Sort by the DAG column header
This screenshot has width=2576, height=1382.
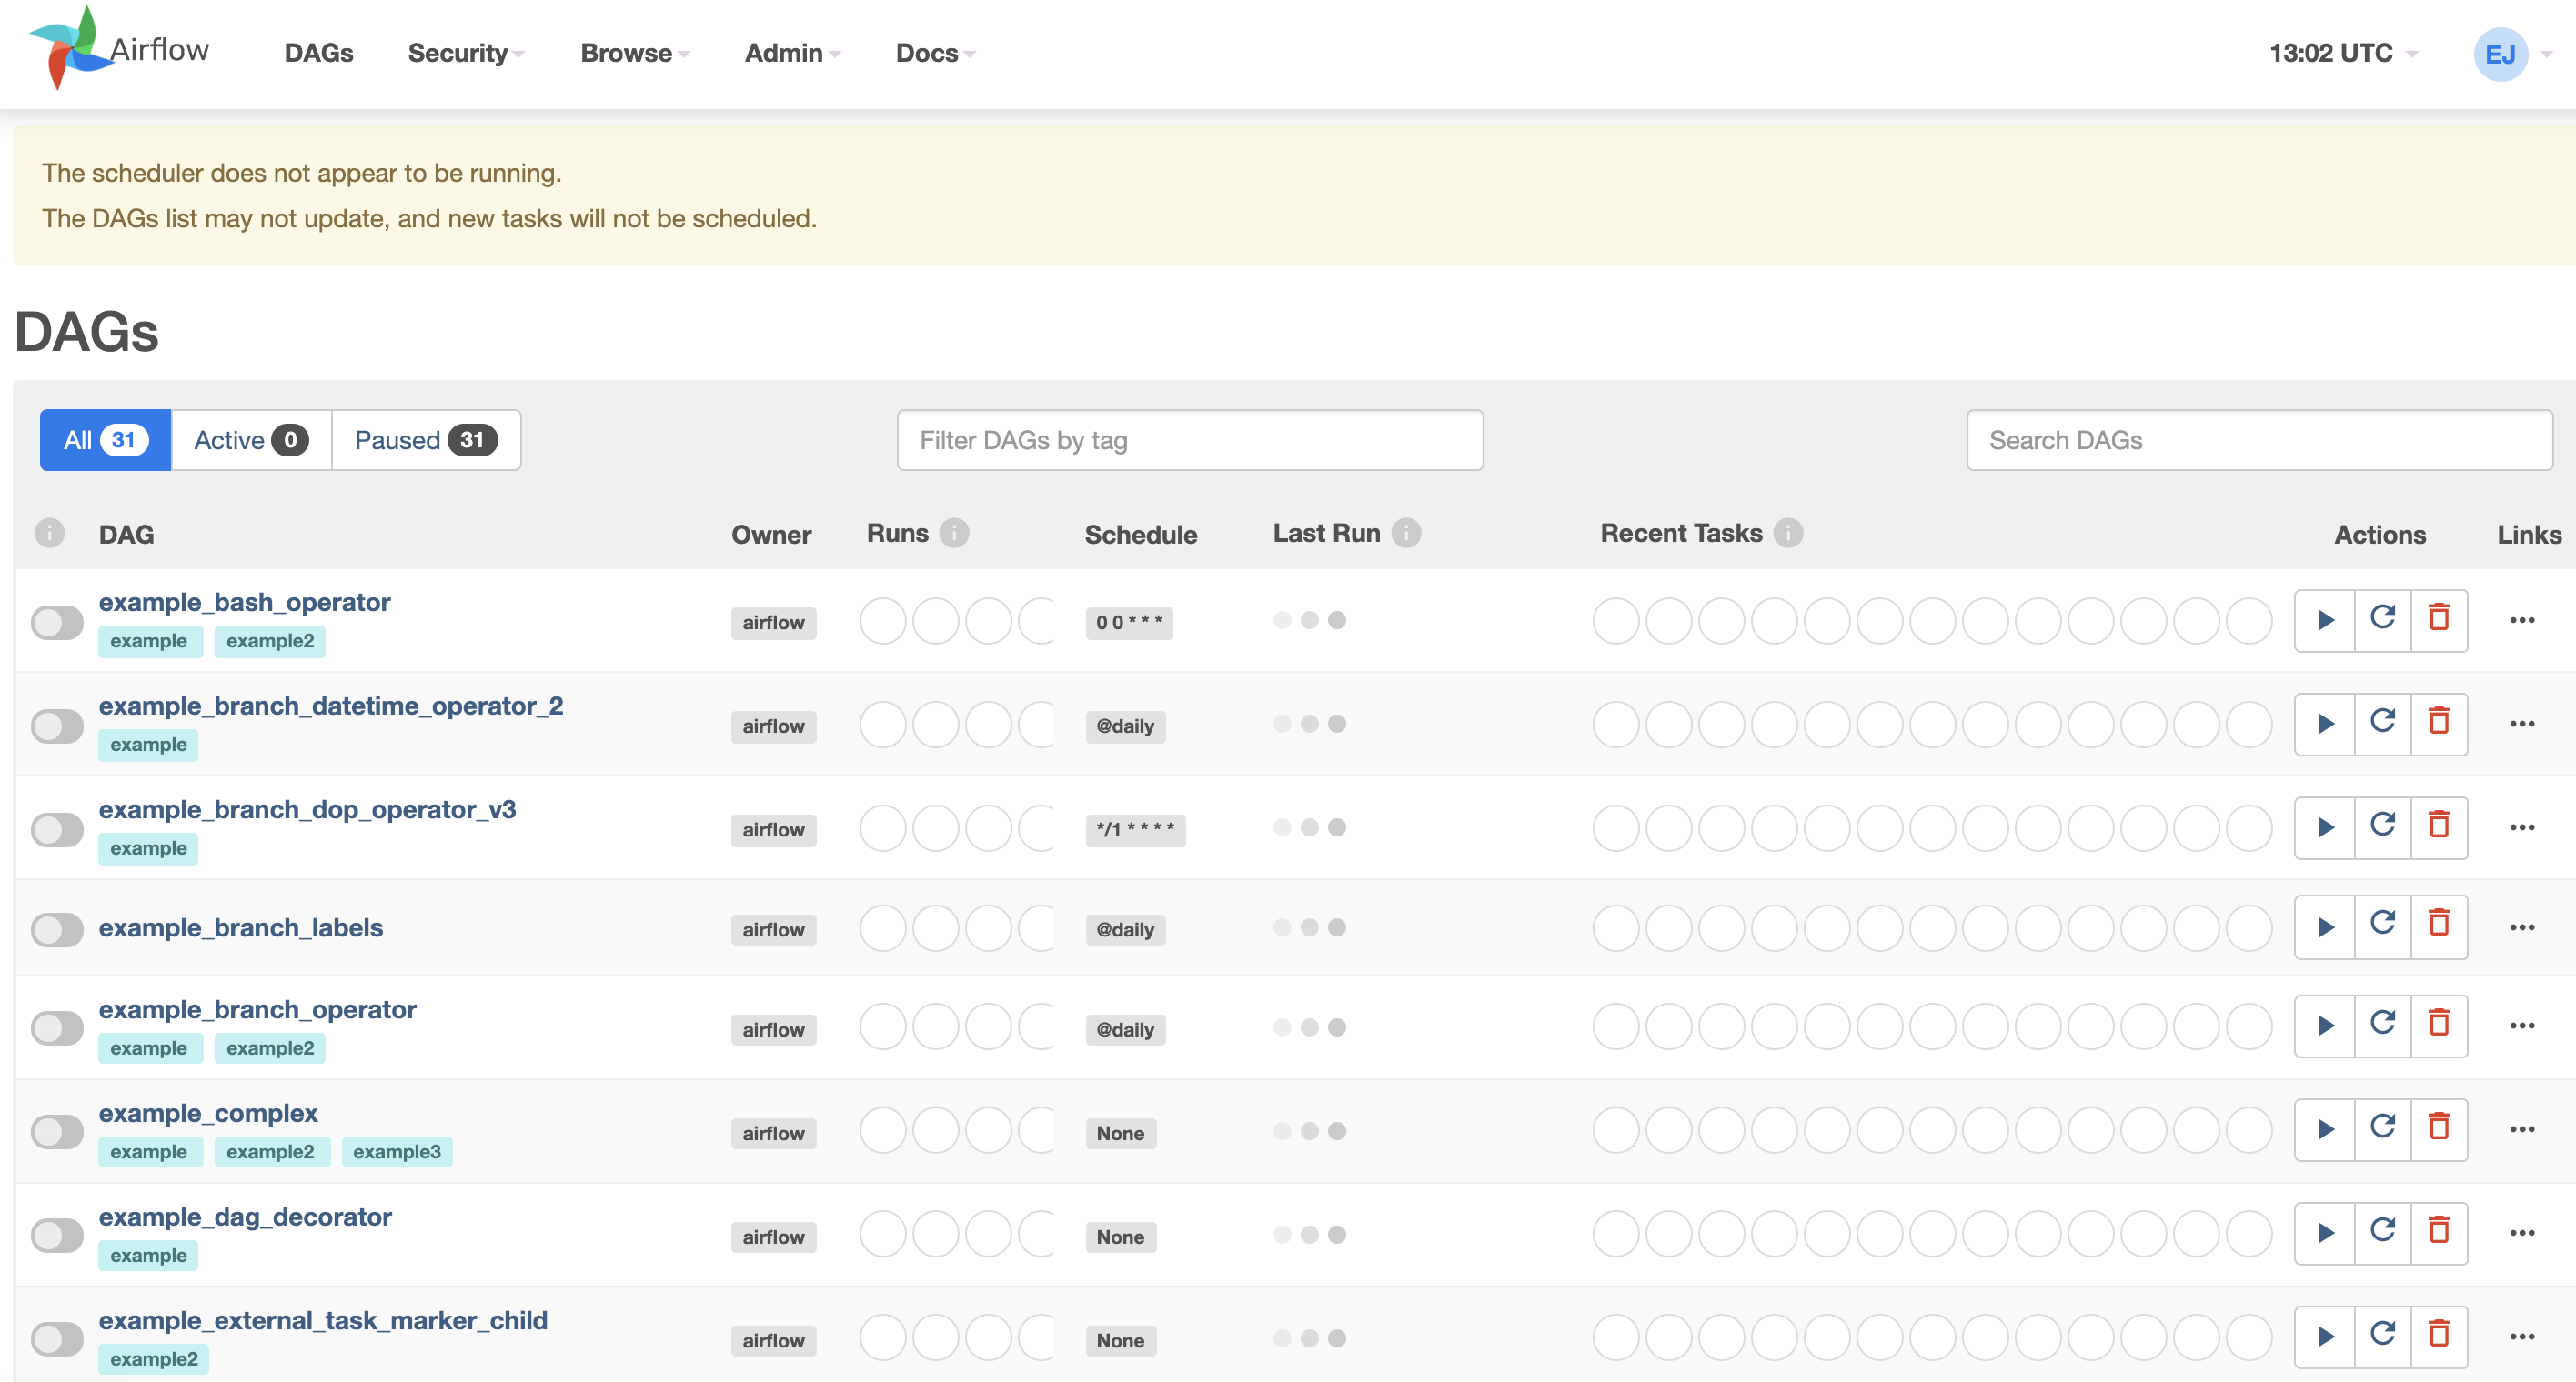click(x=126, y=535)
